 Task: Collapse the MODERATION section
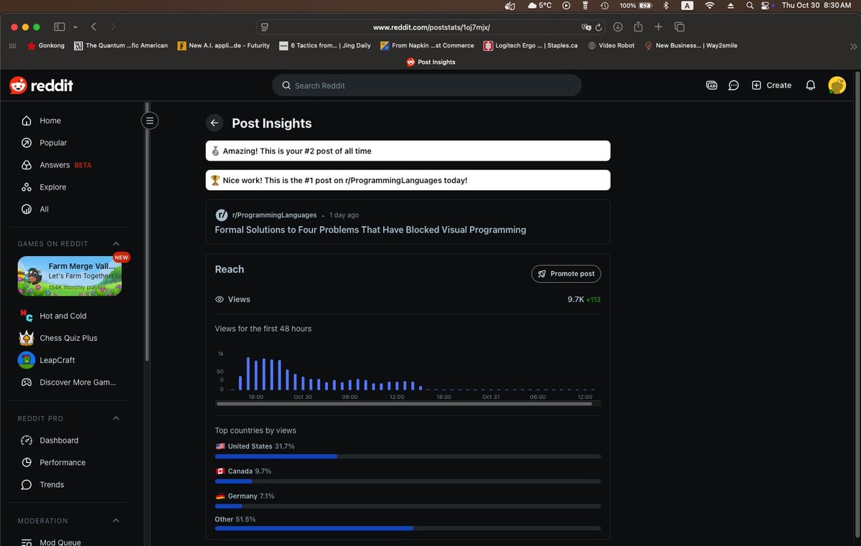(x=116, y=520)
